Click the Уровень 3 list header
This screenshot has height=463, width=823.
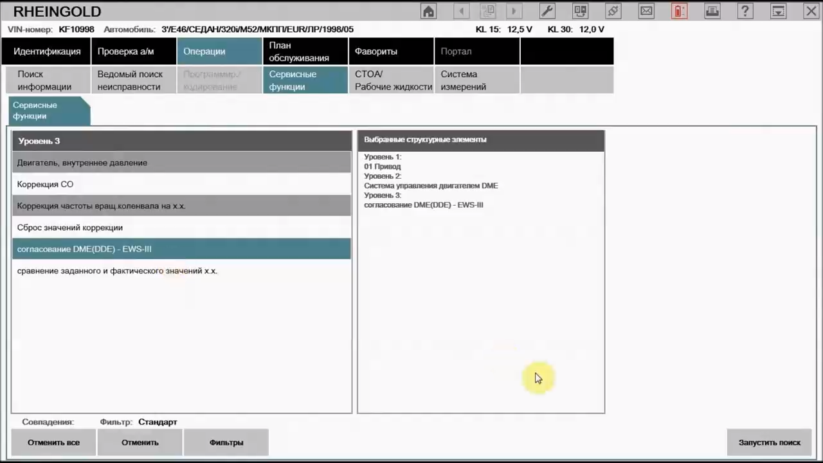point(181,141)
